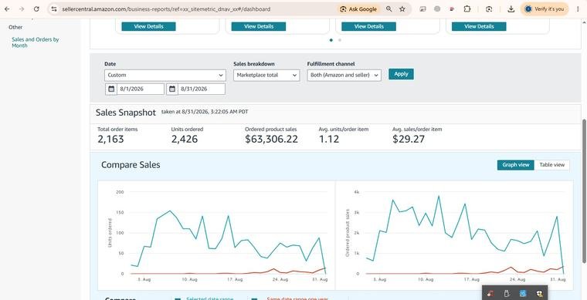The width and height of the screenshot is (587, 300).
Task: Open calendar picker for the start date
Action: [111, 89]
